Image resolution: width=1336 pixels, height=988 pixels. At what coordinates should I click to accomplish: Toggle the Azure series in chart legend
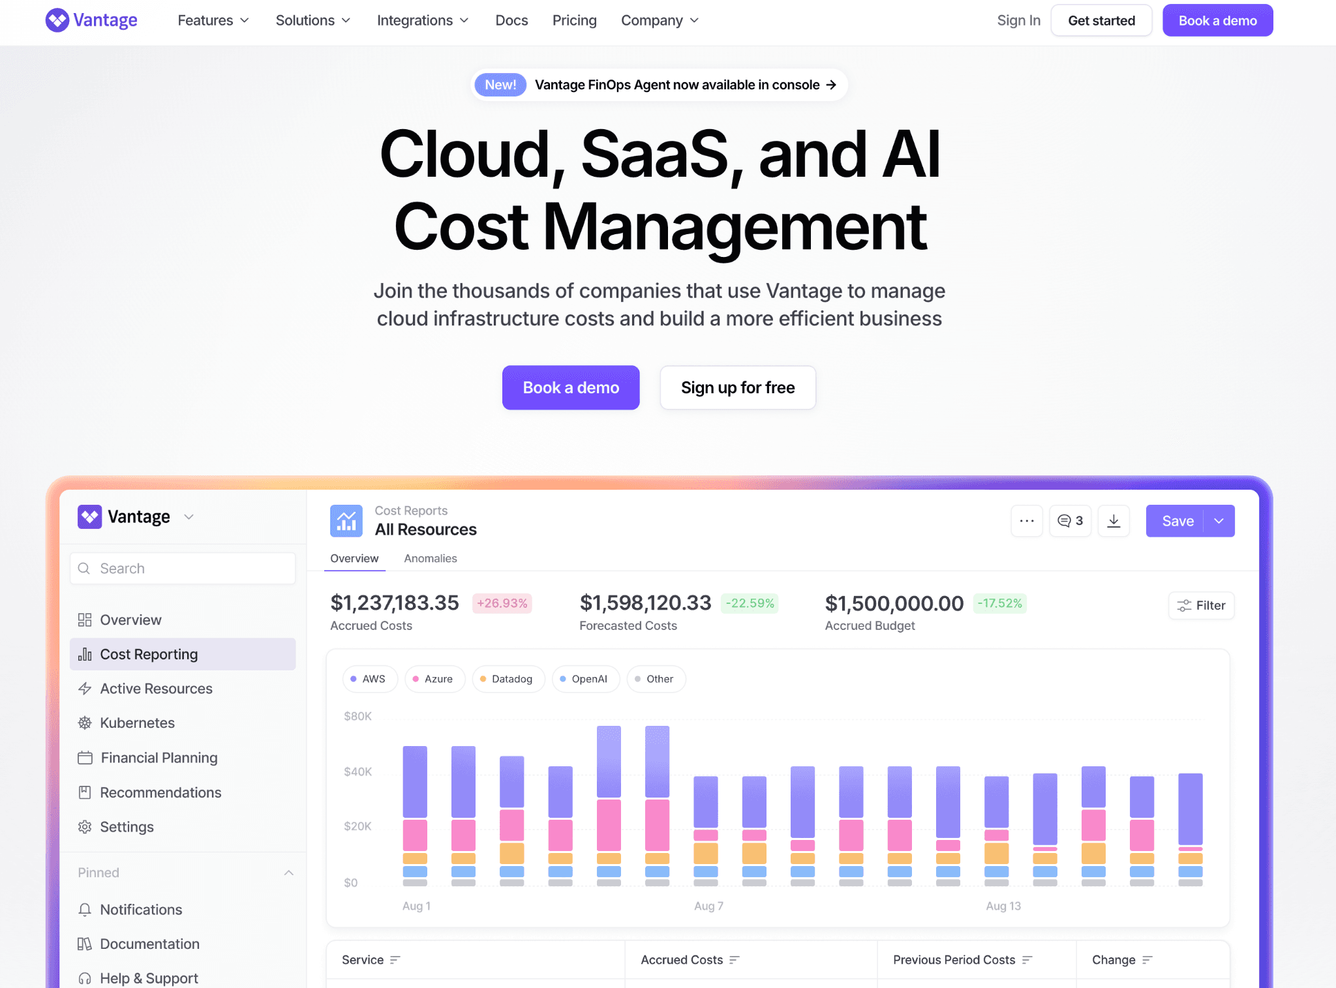pyautogui.click(x=434, y=679)
